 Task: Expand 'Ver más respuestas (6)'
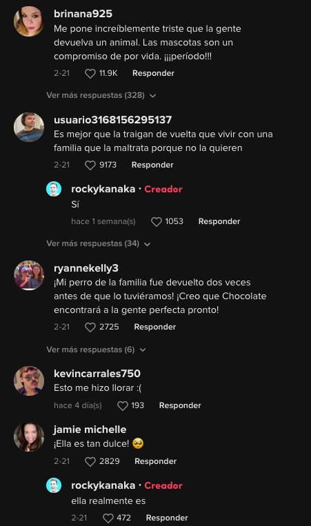click(96, 350)
